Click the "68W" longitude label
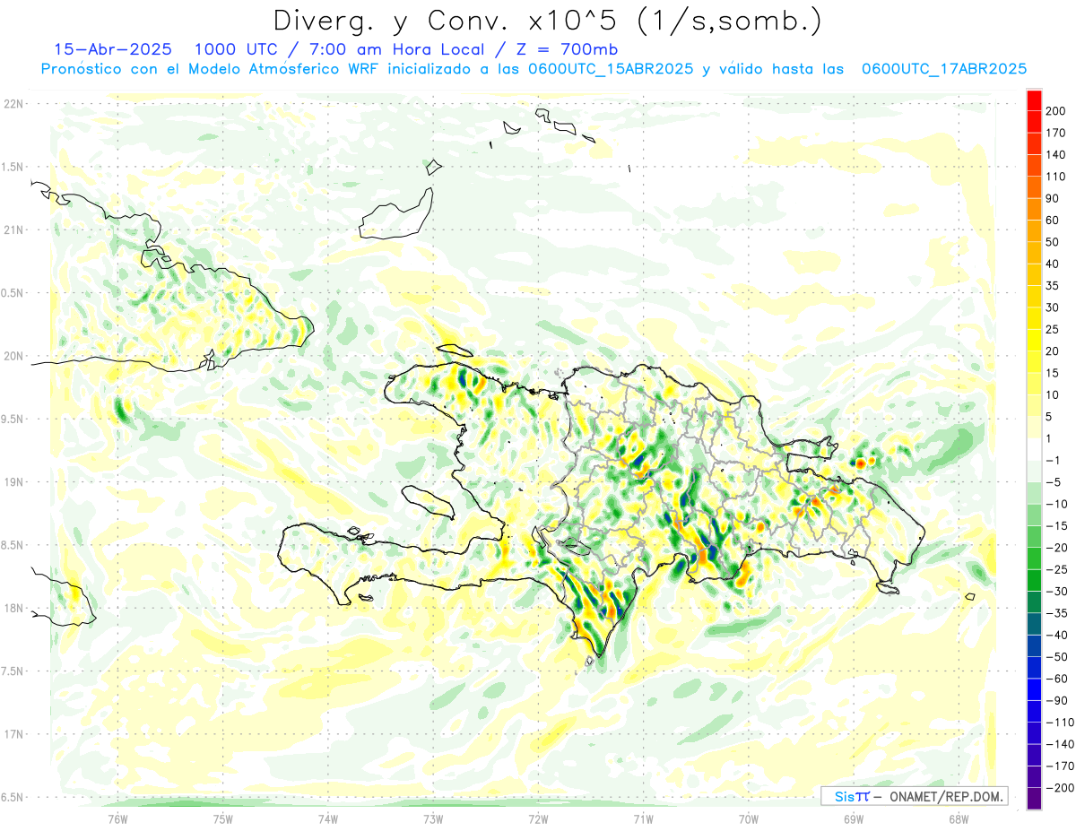Screen dimensions: 1076x831 click(959, 818)
